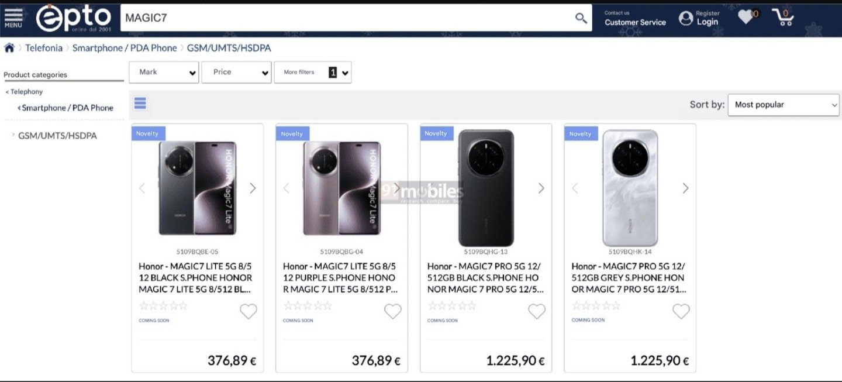Select Smartphone / PDA Phone category
The image size is (842, 382).
coord(67,108)
